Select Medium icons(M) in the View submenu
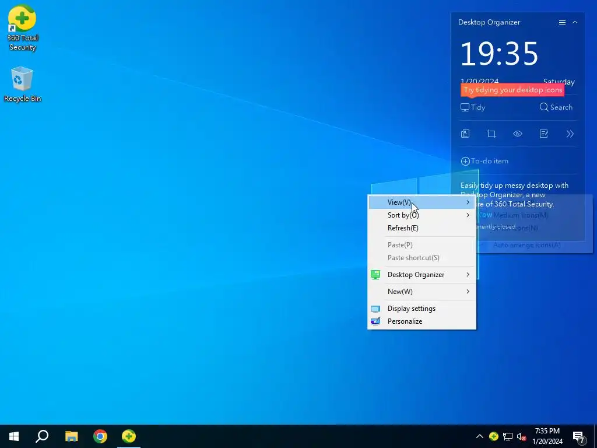The height and width of the screenshot is (448, 597). click(x=521, y=215)
